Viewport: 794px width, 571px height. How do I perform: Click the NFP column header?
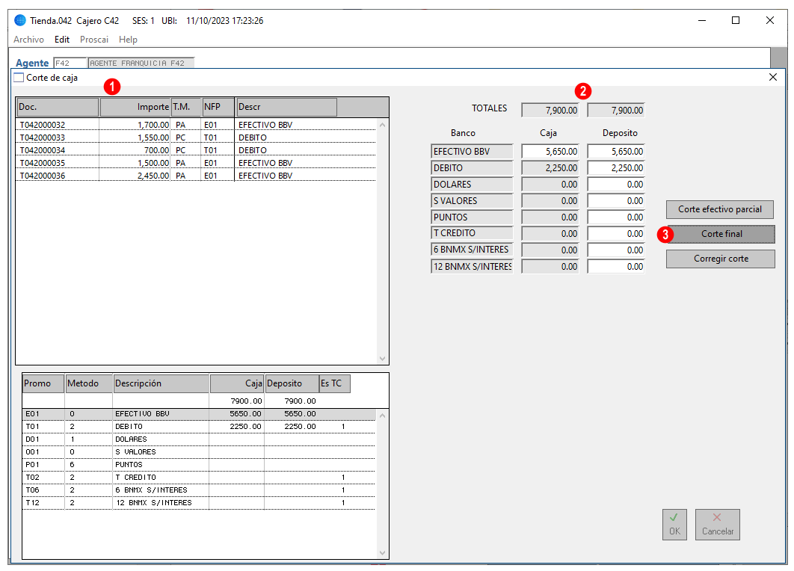coord(218,107)
